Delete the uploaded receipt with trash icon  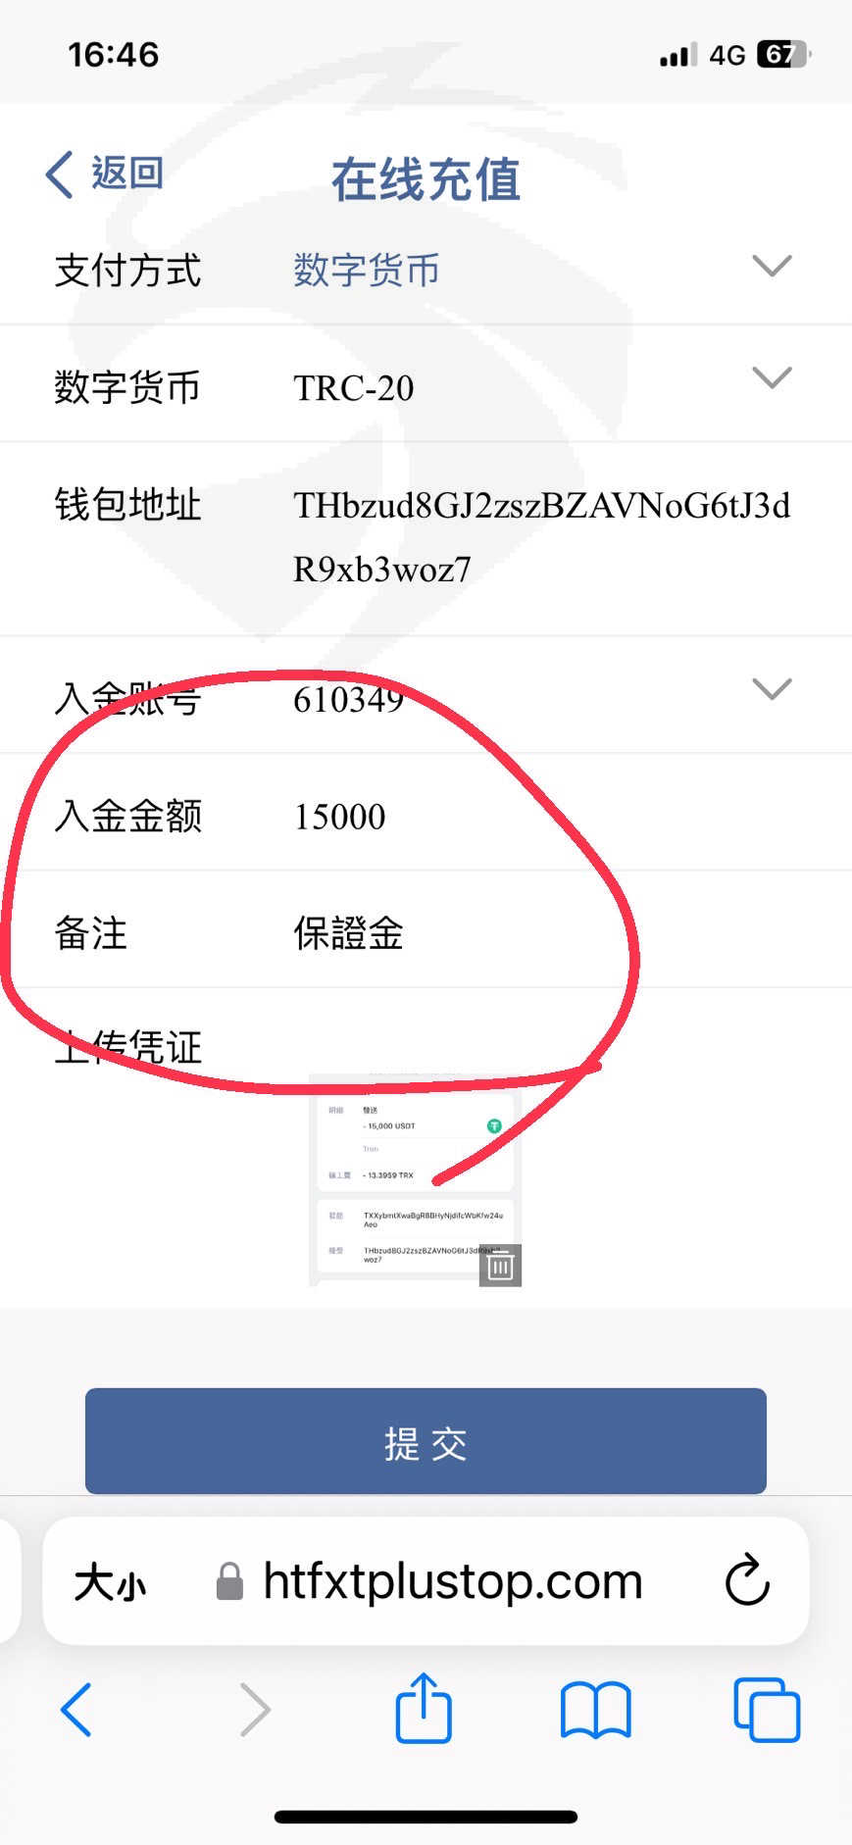coord(500,1266)
